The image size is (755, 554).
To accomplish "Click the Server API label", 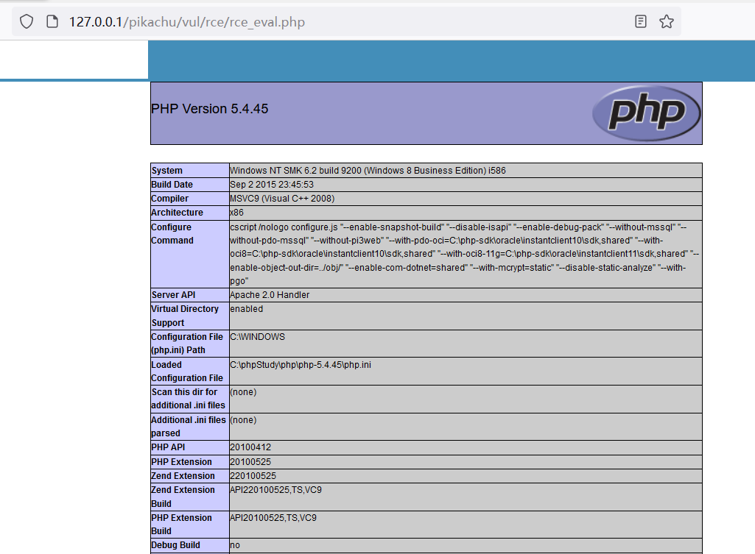I will (173, 295).
